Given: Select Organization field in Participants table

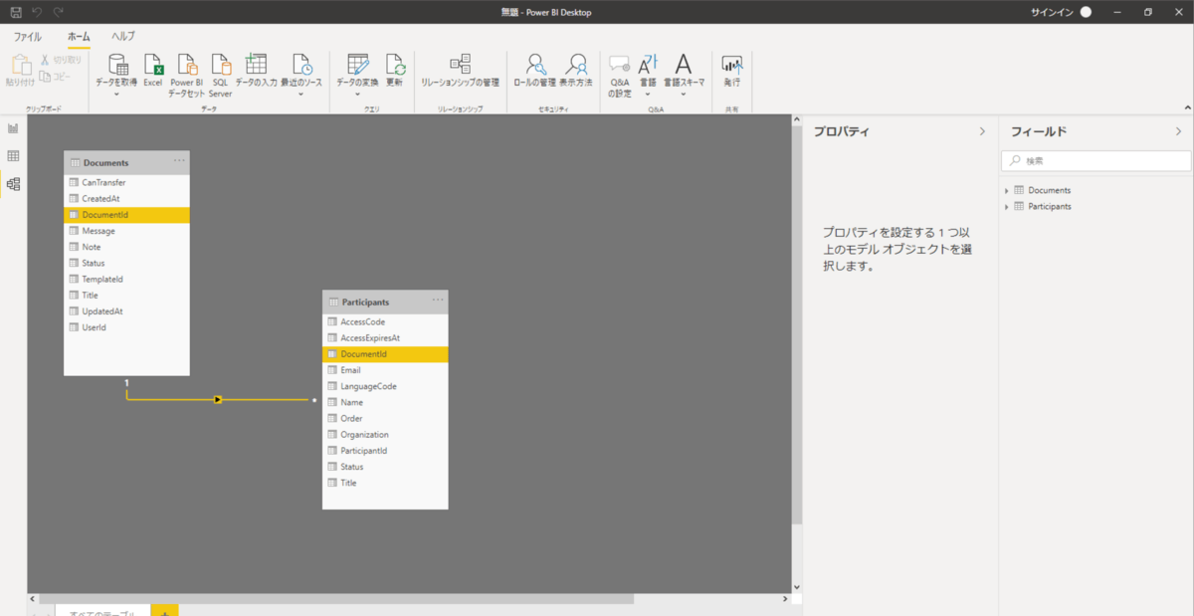Looking at the screenshot, I should point(385,434).
